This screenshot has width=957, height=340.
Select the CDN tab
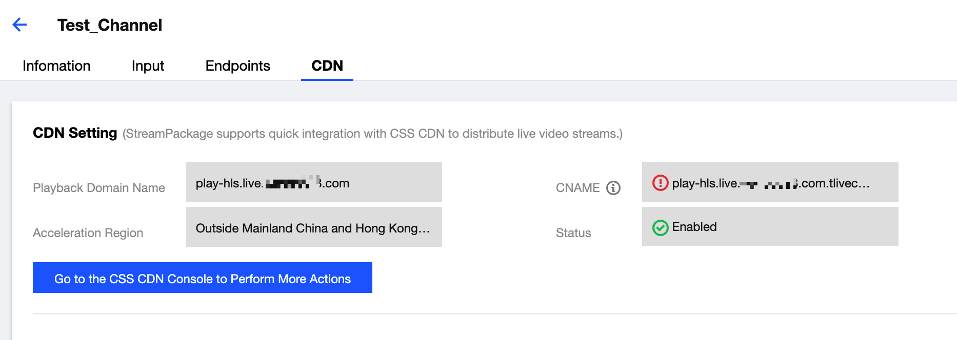[x=327, y=66]
